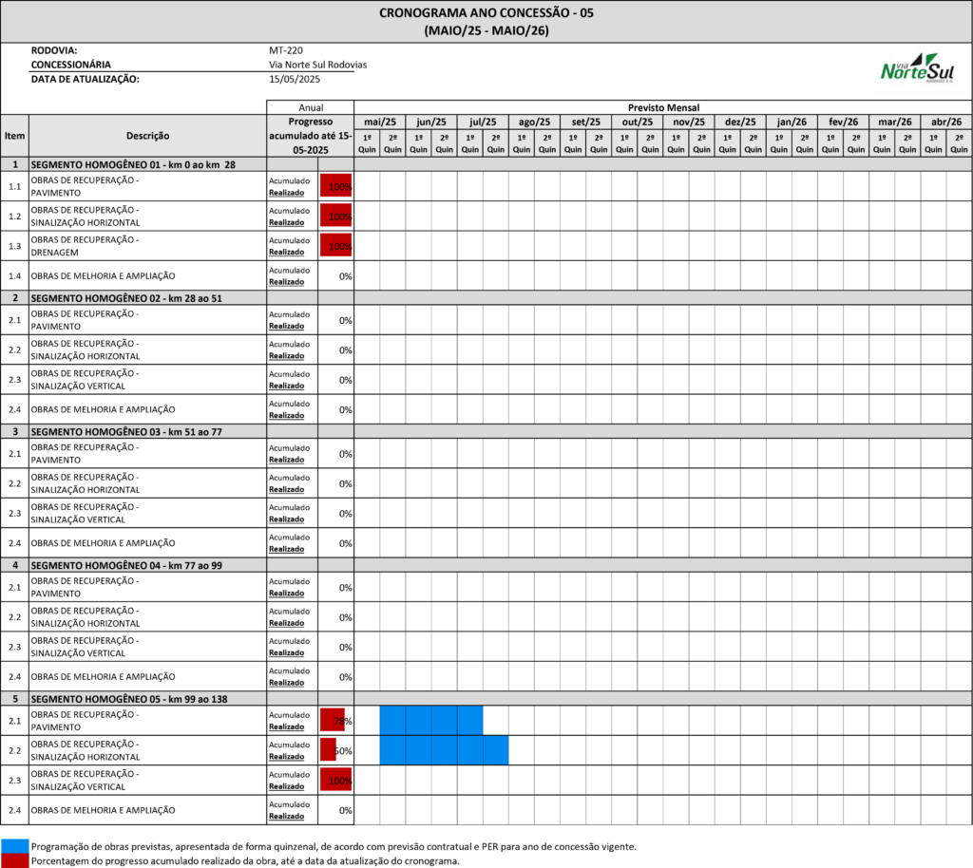Select the subtitle '(MAIO/25 - MAIO/26)'

tap(486, 30)
